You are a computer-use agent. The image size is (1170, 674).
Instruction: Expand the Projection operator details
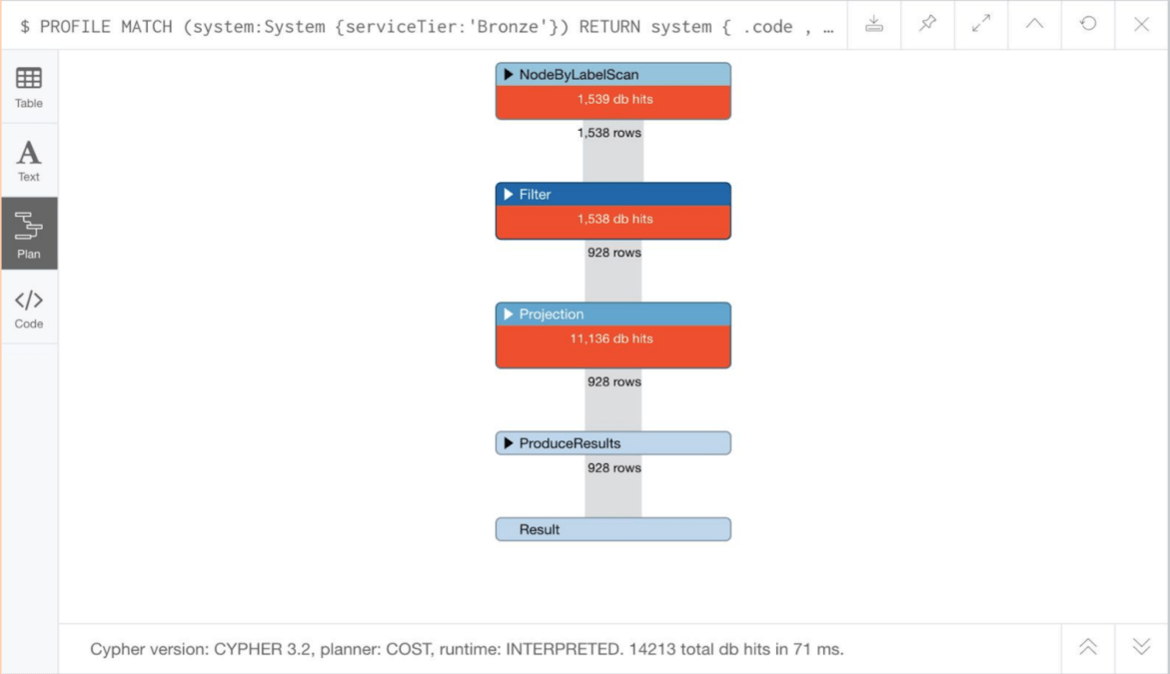pos(509,315)
